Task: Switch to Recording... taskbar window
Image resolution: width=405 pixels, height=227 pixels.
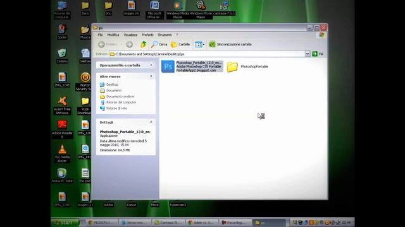Action: (235, 223)
